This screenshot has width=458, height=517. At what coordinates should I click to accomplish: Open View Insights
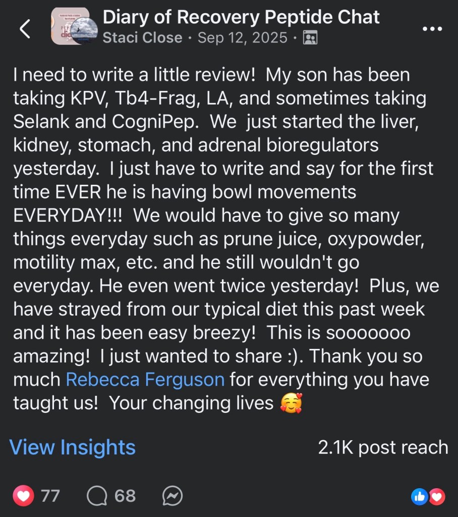73,447
